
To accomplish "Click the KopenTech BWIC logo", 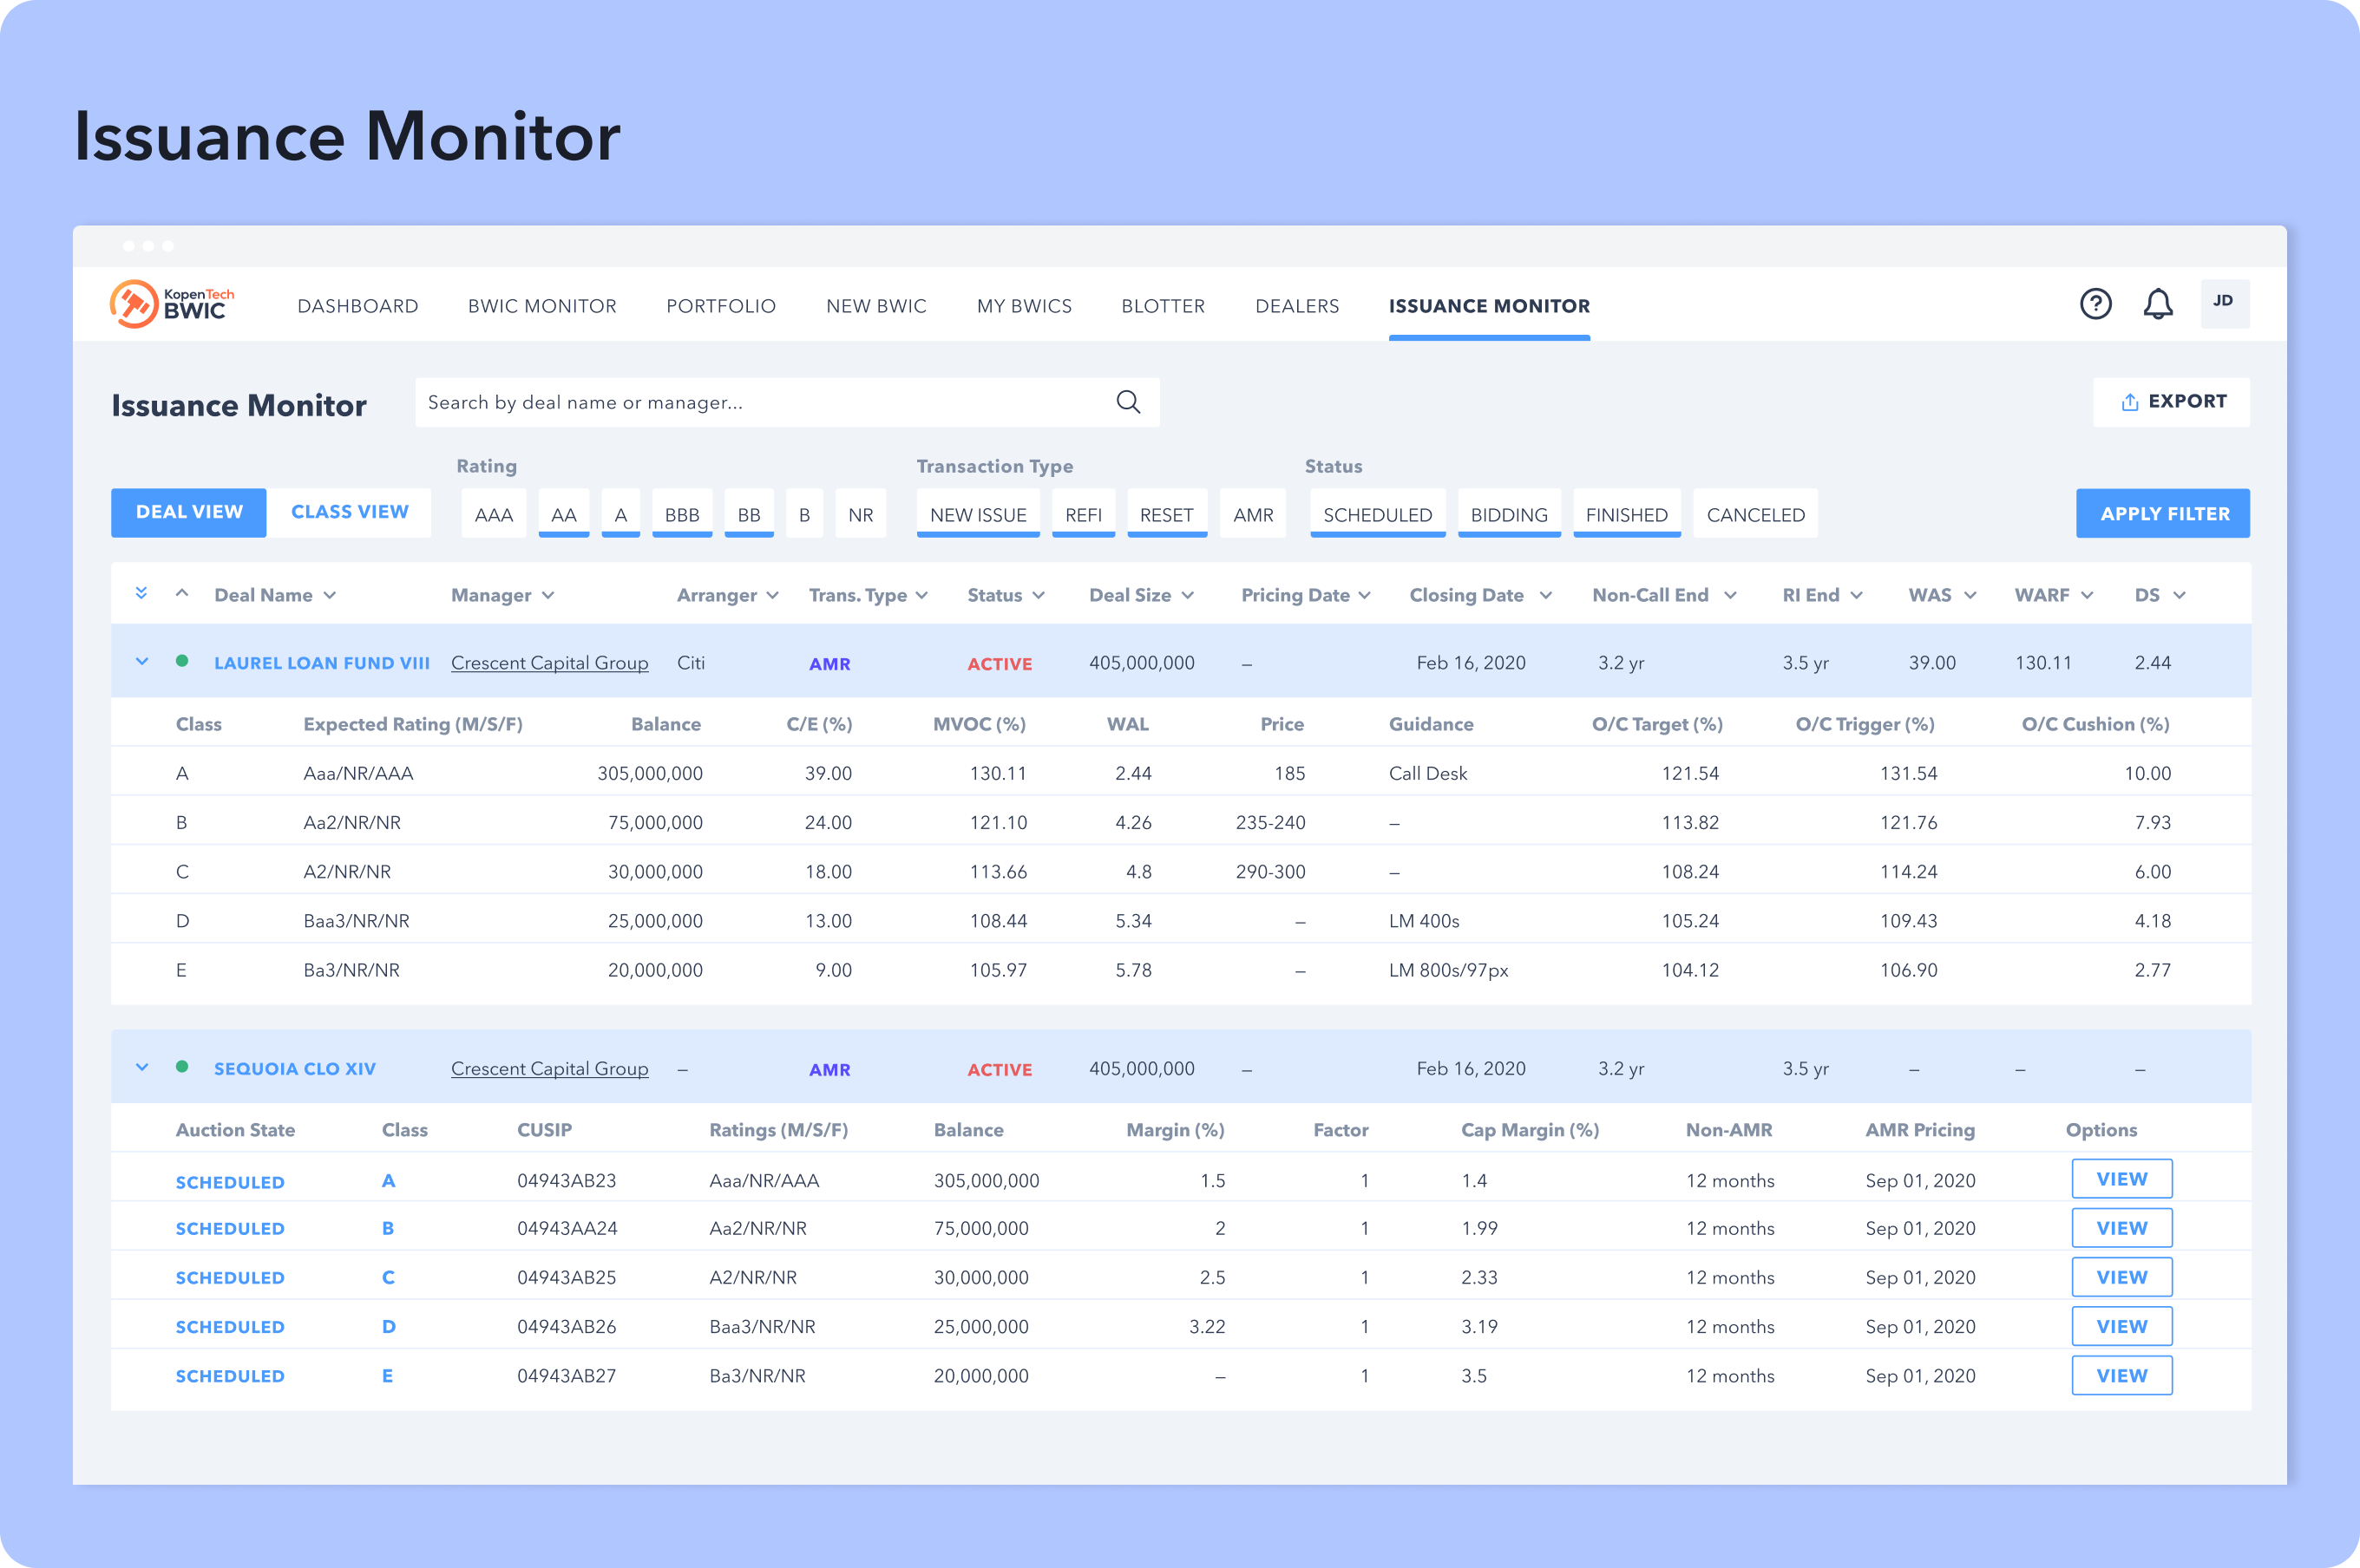I will click(172, 304).
